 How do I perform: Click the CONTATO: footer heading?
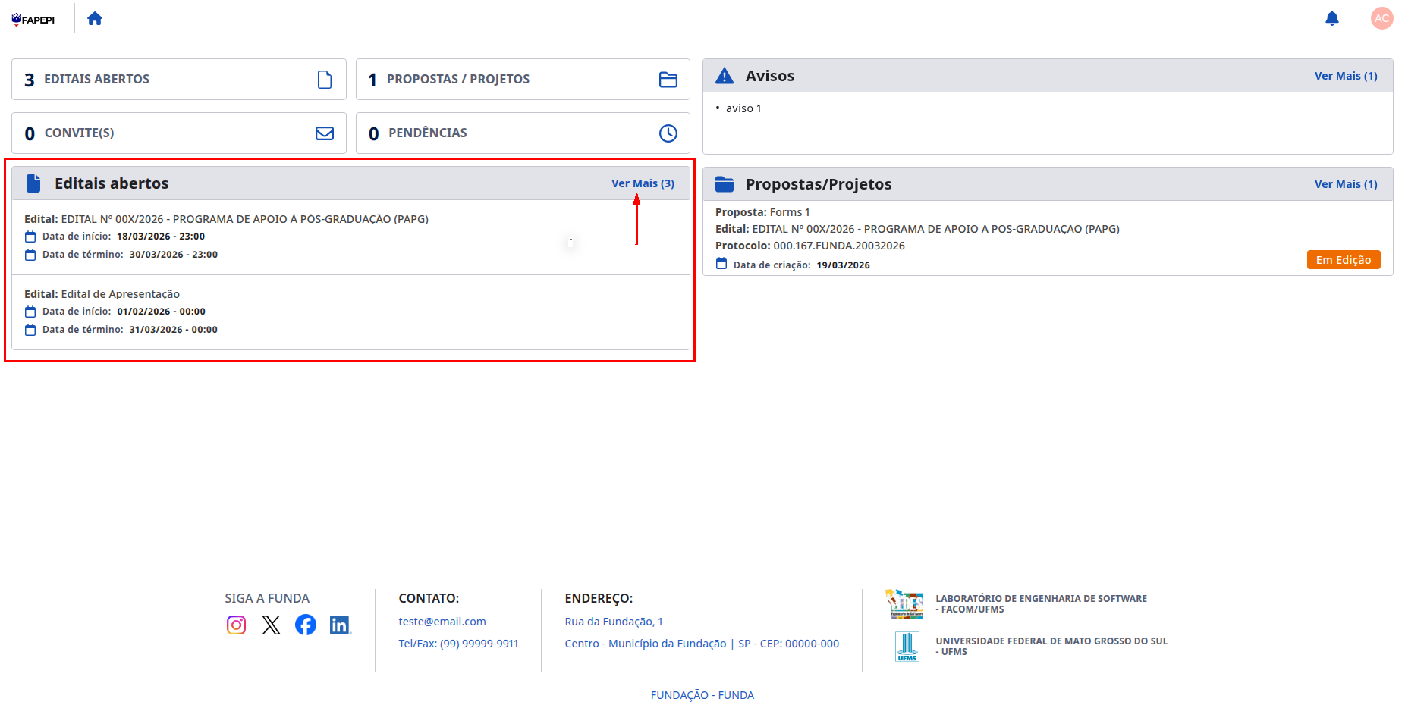point(429,598)
